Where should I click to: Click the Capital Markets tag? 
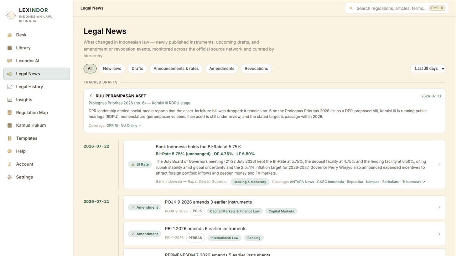281,211
